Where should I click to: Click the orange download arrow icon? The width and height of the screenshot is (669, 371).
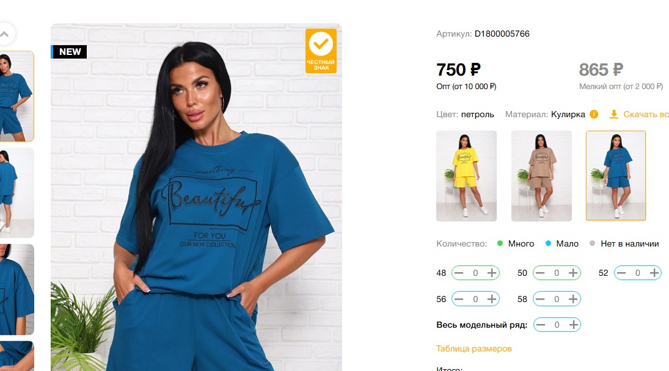coord(613,114)
